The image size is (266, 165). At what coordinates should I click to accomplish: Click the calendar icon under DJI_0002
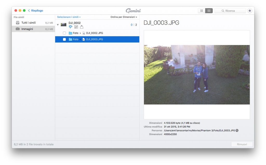(x=76, y=27)
